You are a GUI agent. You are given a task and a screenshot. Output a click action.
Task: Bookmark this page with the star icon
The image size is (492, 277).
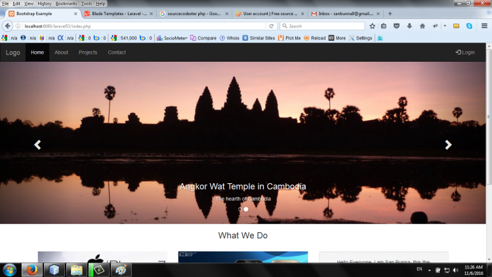[x=372, y=26]
